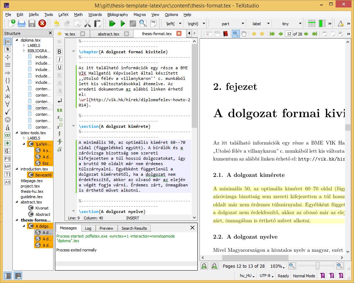Click the single green Compile arrow
This screenshot has width=354, height=283.
tap(123, 23)
